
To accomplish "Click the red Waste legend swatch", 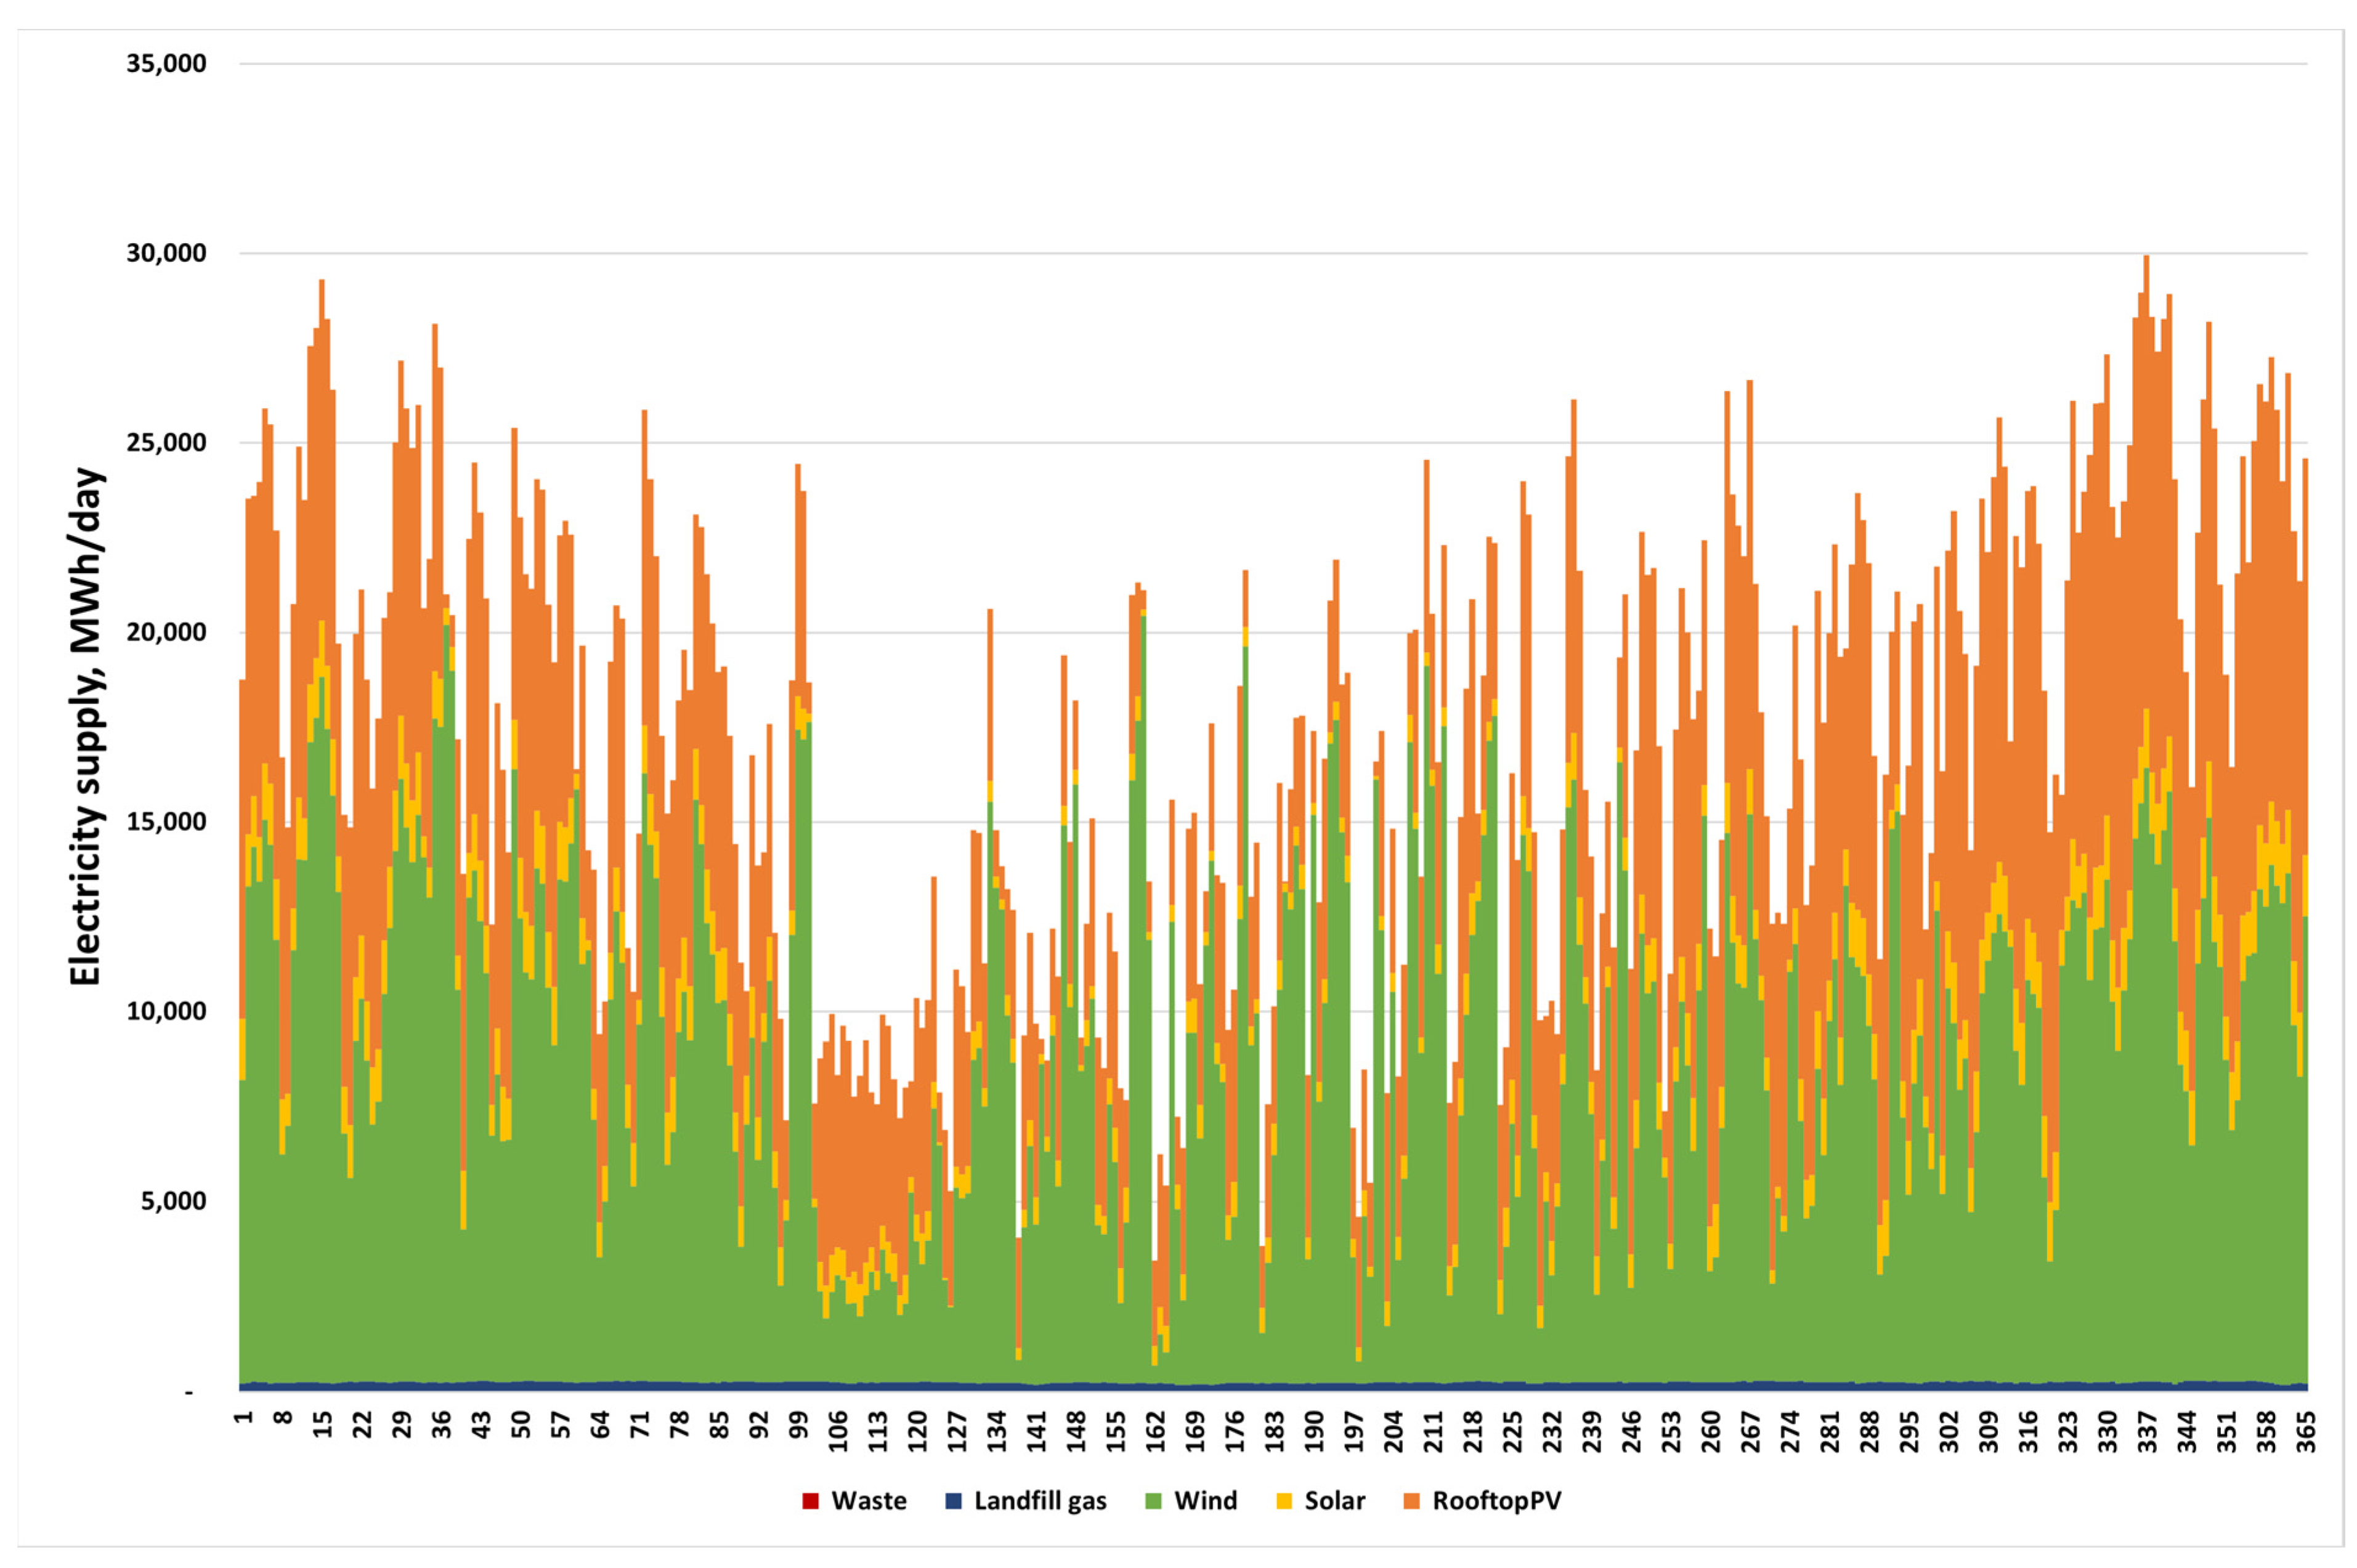I will tap(810, 1501).
